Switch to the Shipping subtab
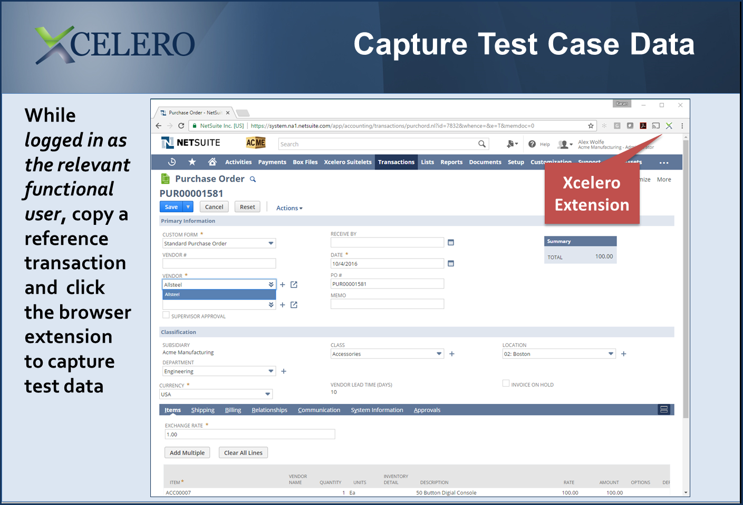 tap(202, 410)
